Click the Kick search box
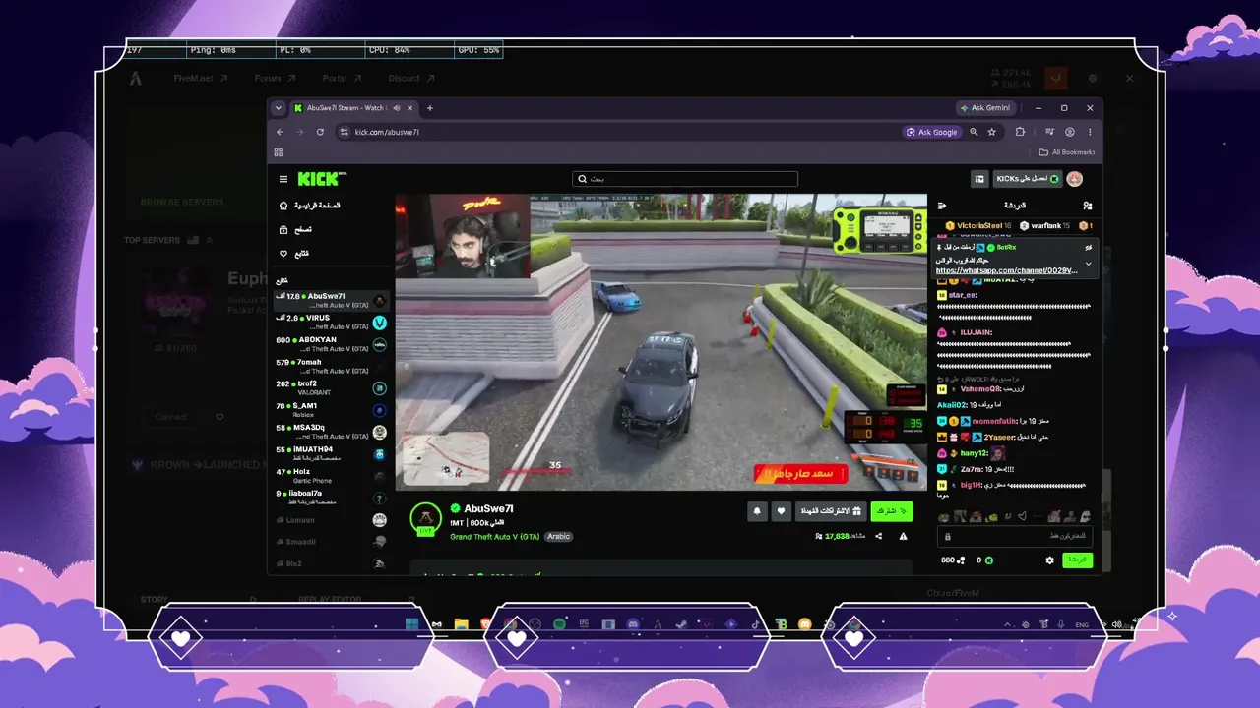This screenshot has height=708, width=1260. (685, 179)
